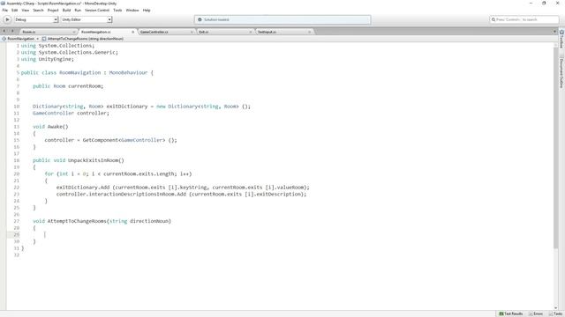Open the Debug configuration dropdown

pos(36,19)
